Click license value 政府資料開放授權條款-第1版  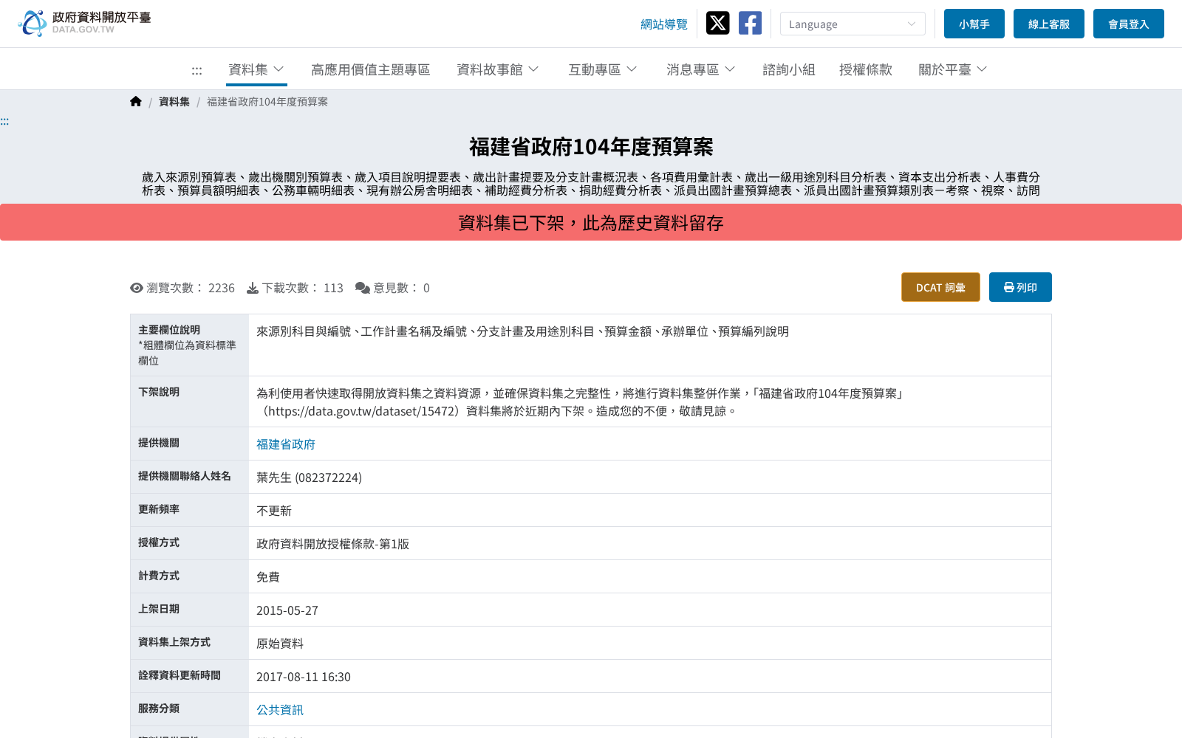point(332,544)
